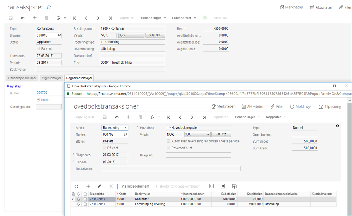Screen dimensions: 352x216
Task: Go to next record in Transaksjoner
Action: (98, 18)
